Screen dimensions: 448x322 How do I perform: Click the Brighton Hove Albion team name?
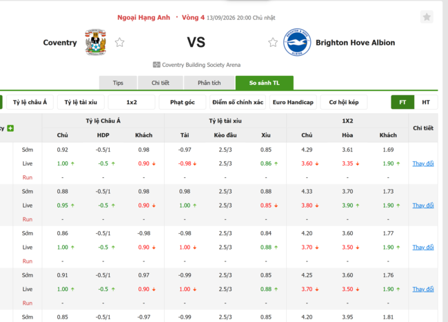(x=356, y=43)
